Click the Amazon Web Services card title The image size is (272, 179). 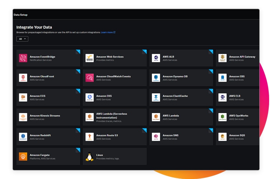[x=110, y=57]
